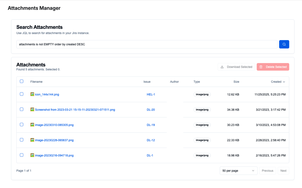Viewport: 302px width, 188px height.
Task: Toggle the select-all checkbox in table header
Action: click(22, 81)
